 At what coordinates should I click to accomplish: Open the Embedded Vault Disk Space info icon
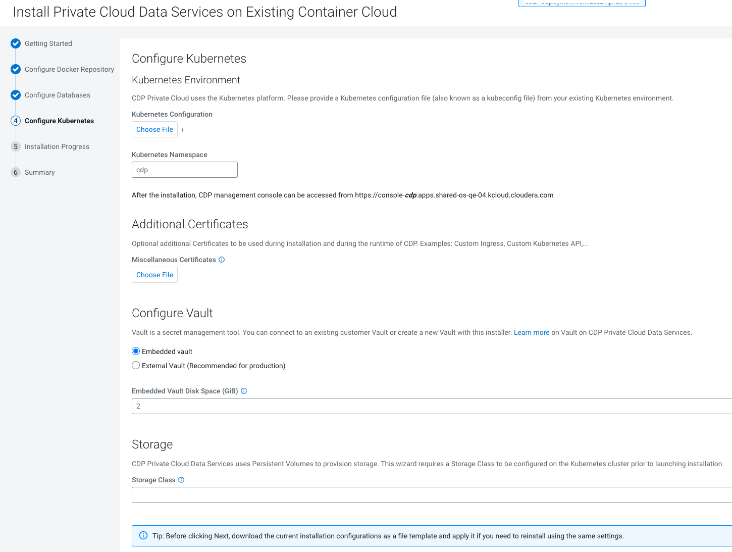tap(244, 391)
